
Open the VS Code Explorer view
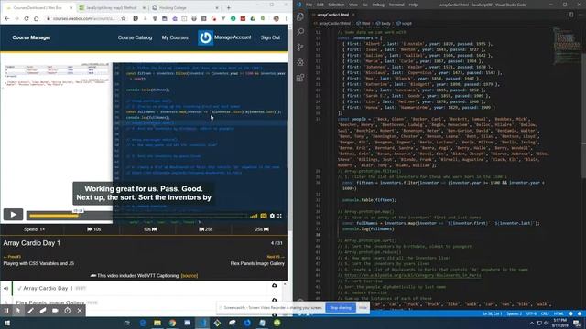pos(300,16)
